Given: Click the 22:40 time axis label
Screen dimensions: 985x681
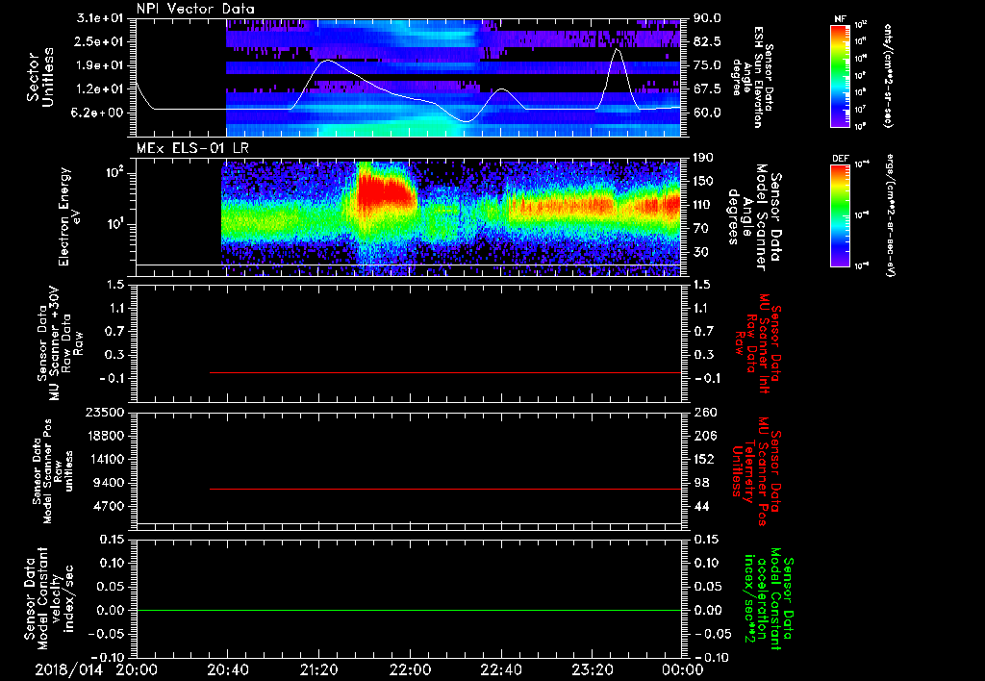Looking at the screenshot, I should 500,669.
